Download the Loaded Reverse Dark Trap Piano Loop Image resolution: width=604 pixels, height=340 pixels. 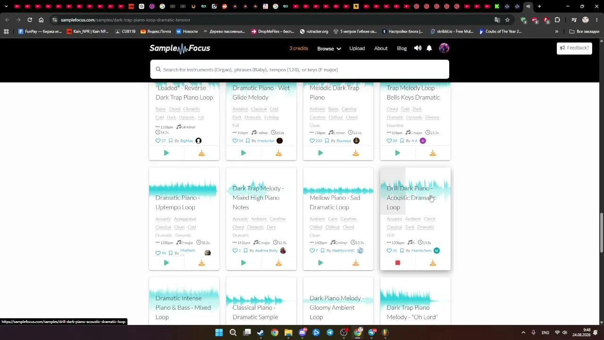201,153
